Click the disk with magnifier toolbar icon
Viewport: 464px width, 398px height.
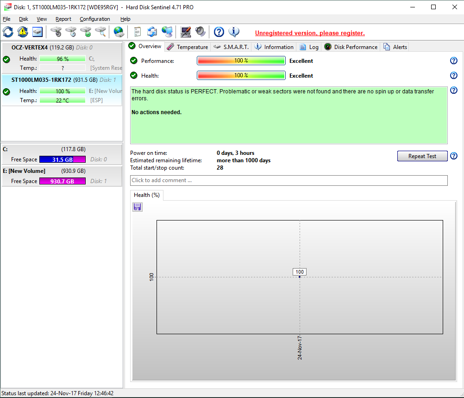point(100,32)
